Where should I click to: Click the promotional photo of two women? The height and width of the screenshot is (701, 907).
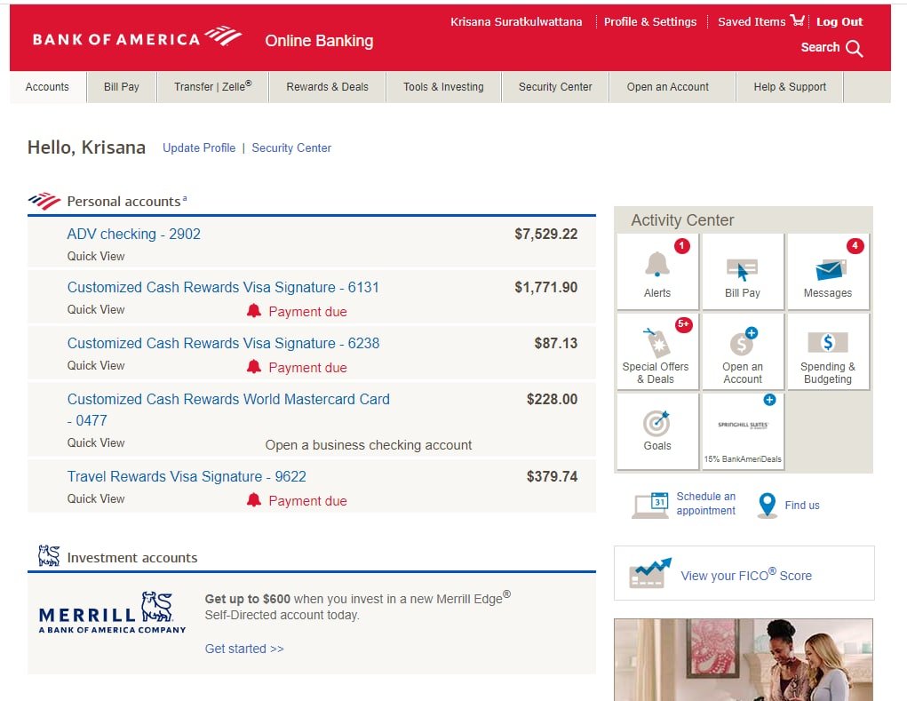point(744,660)
